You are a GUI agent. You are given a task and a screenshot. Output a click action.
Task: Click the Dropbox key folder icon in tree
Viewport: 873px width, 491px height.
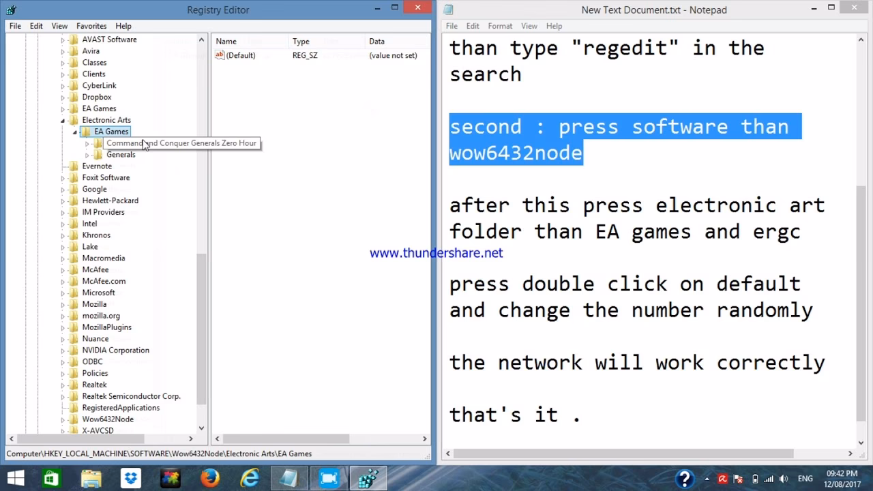(74, 98)
